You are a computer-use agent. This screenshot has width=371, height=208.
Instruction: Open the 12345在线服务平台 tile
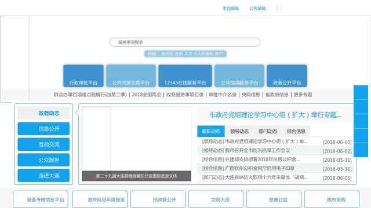pos(185,76)
